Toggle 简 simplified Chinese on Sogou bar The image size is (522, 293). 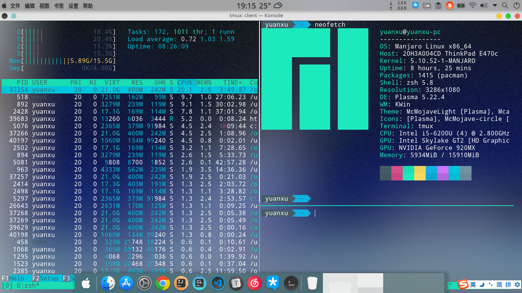[499, 285]
